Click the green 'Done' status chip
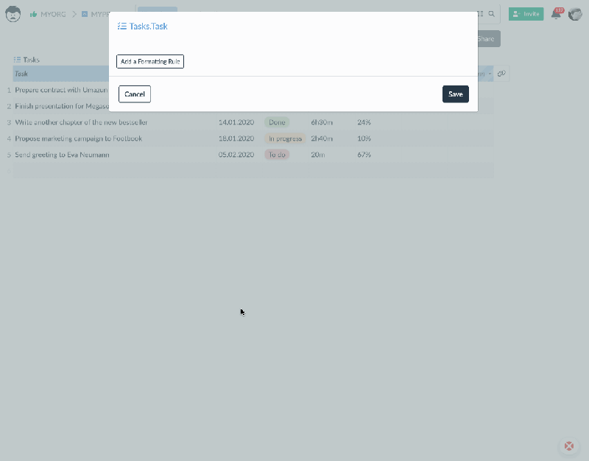Viewport: 589px width, 461px height. click(277, 122)
